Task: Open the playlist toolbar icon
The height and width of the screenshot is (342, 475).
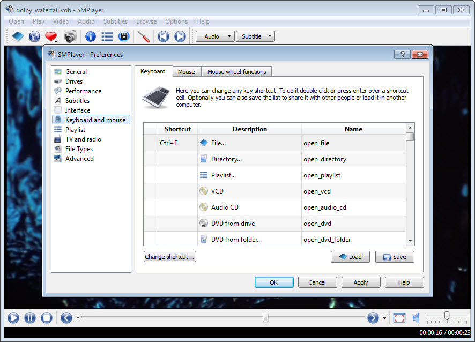Action: 107,36
